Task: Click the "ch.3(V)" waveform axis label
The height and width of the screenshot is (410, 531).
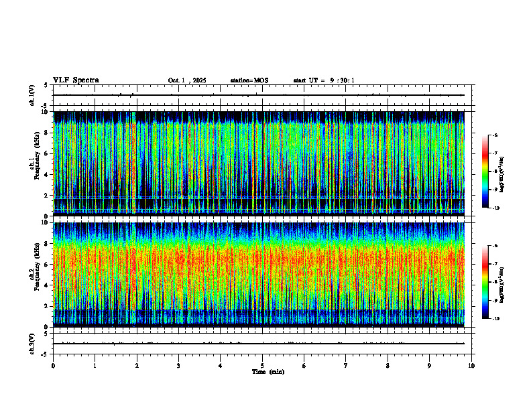Action: coord(32,344)
